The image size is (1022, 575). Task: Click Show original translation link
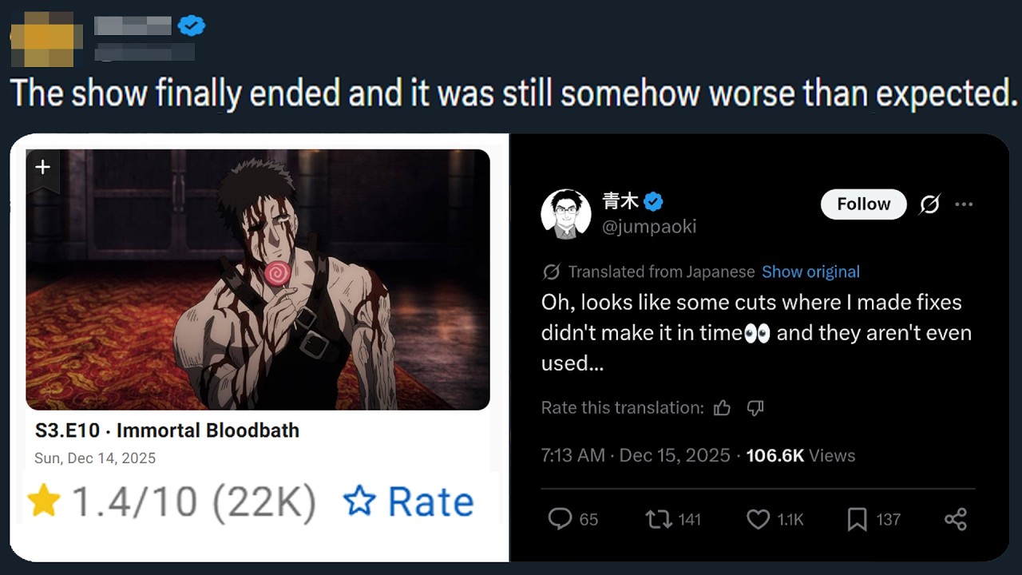[810, 272]
